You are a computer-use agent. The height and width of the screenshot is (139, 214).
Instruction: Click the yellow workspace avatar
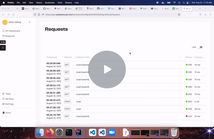(x=5, y=22)
